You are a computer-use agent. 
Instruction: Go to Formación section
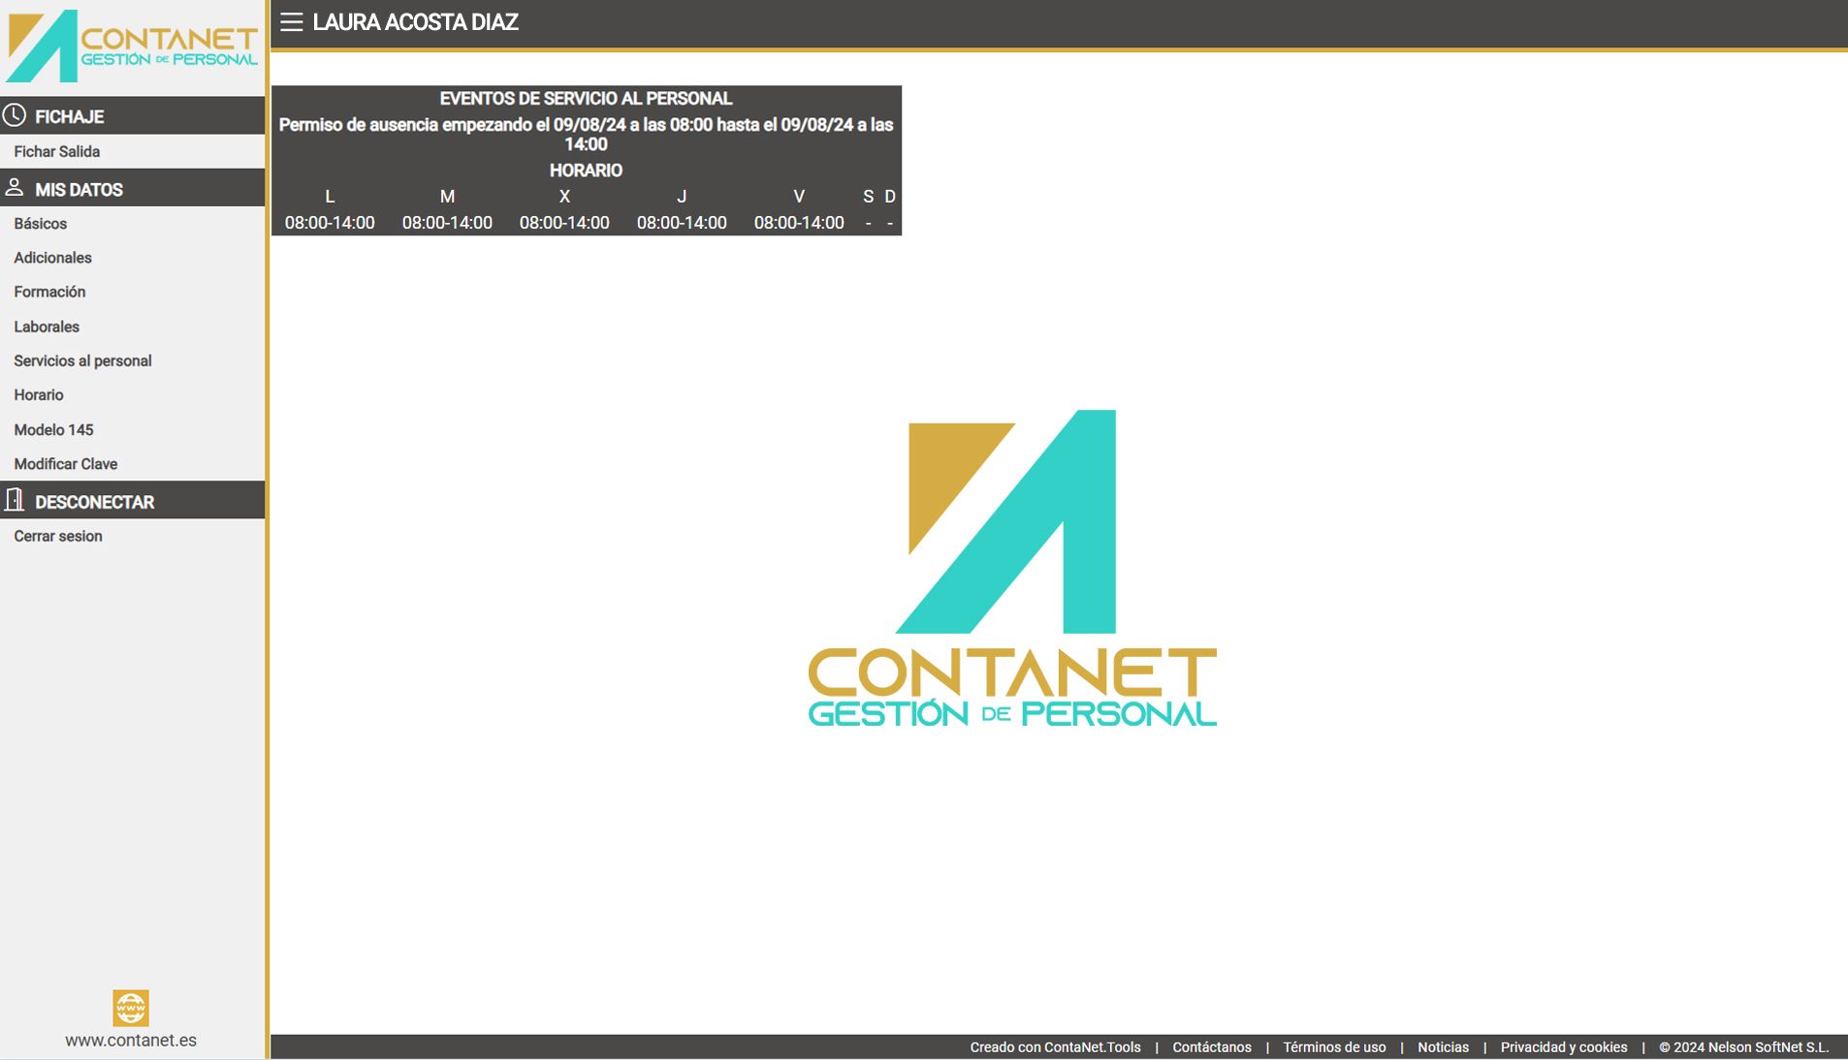coord(49,292)
